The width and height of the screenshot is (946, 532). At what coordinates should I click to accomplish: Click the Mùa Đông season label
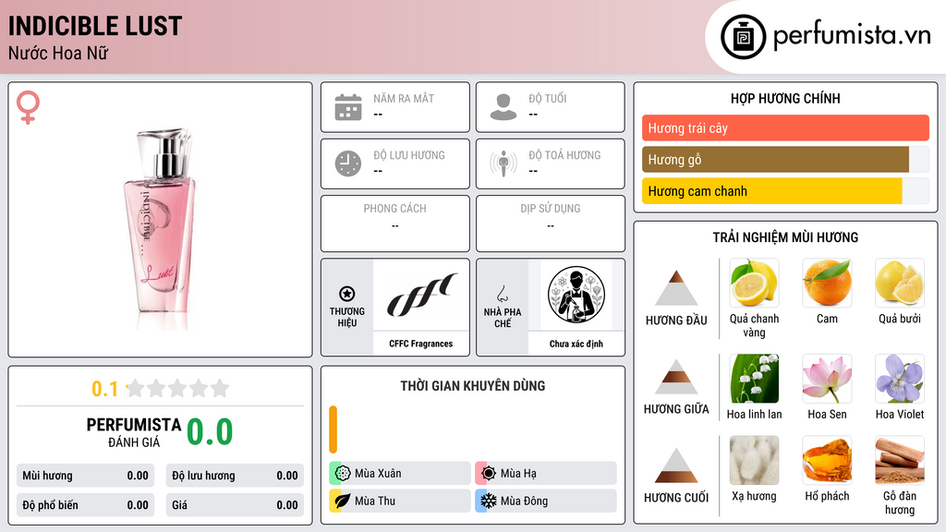click(x=524, y=502)
